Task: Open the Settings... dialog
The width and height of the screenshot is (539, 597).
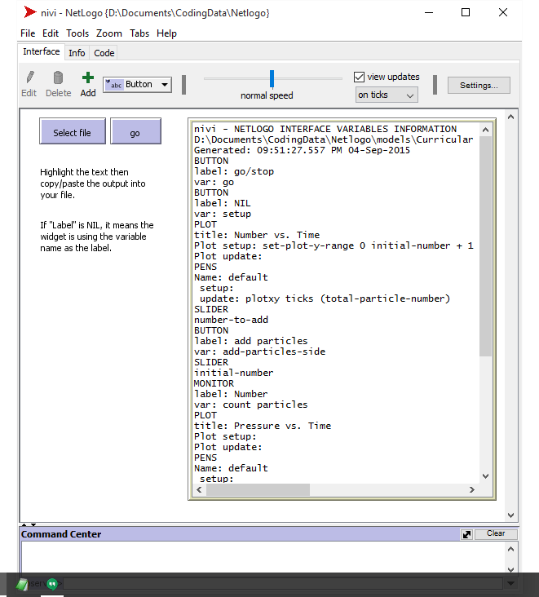Action: 478,86
